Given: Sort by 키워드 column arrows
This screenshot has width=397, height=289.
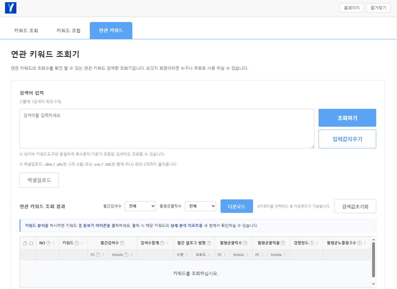Looking at the screenshot, I should (x=82, y=243).
